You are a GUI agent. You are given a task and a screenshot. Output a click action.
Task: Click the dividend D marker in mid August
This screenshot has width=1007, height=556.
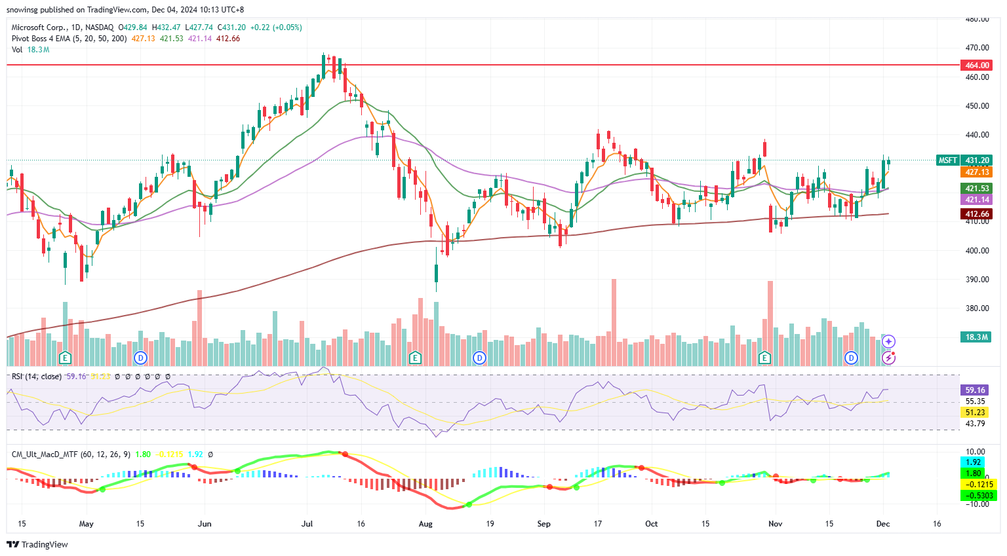click(480, 358)
